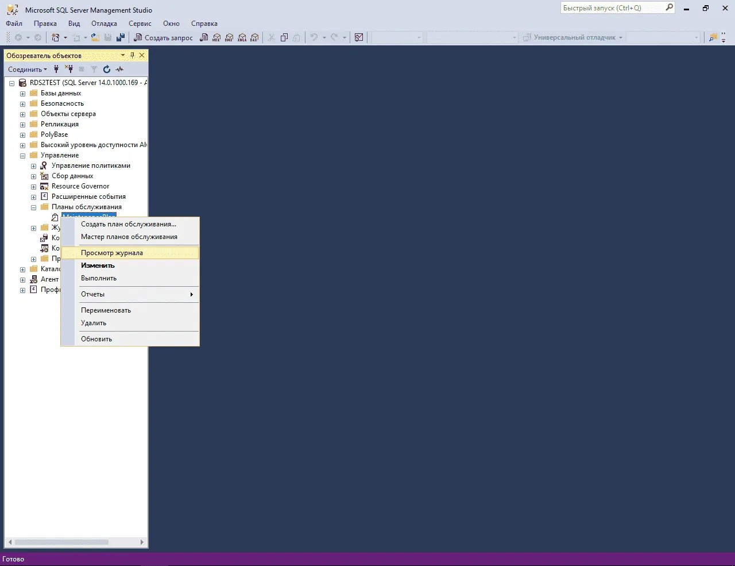Click the Open File folder icon in the toolbar
735x566 pixels.
95,38
